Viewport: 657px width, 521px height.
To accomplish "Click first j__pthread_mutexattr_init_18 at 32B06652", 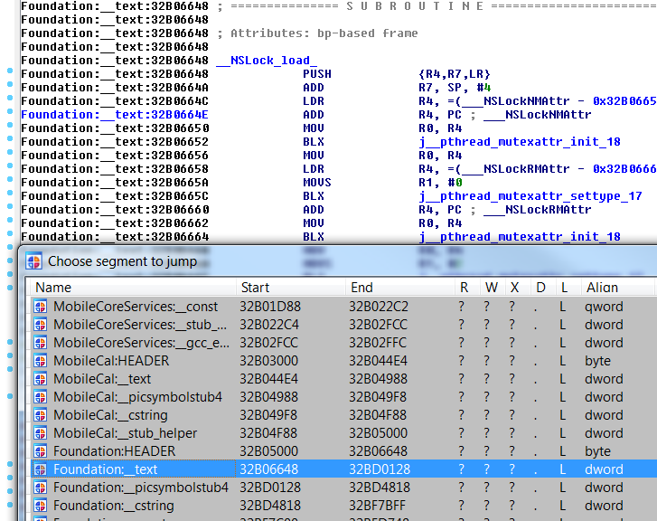I will pyautogui.click(x=520, y=142).
